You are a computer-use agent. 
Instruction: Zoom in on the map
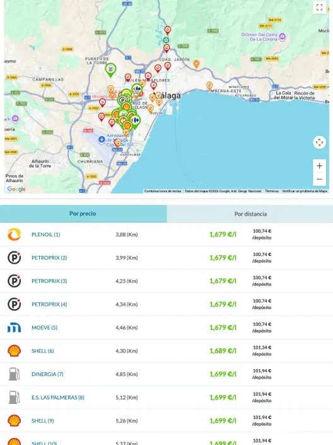(x=319, y=166)
